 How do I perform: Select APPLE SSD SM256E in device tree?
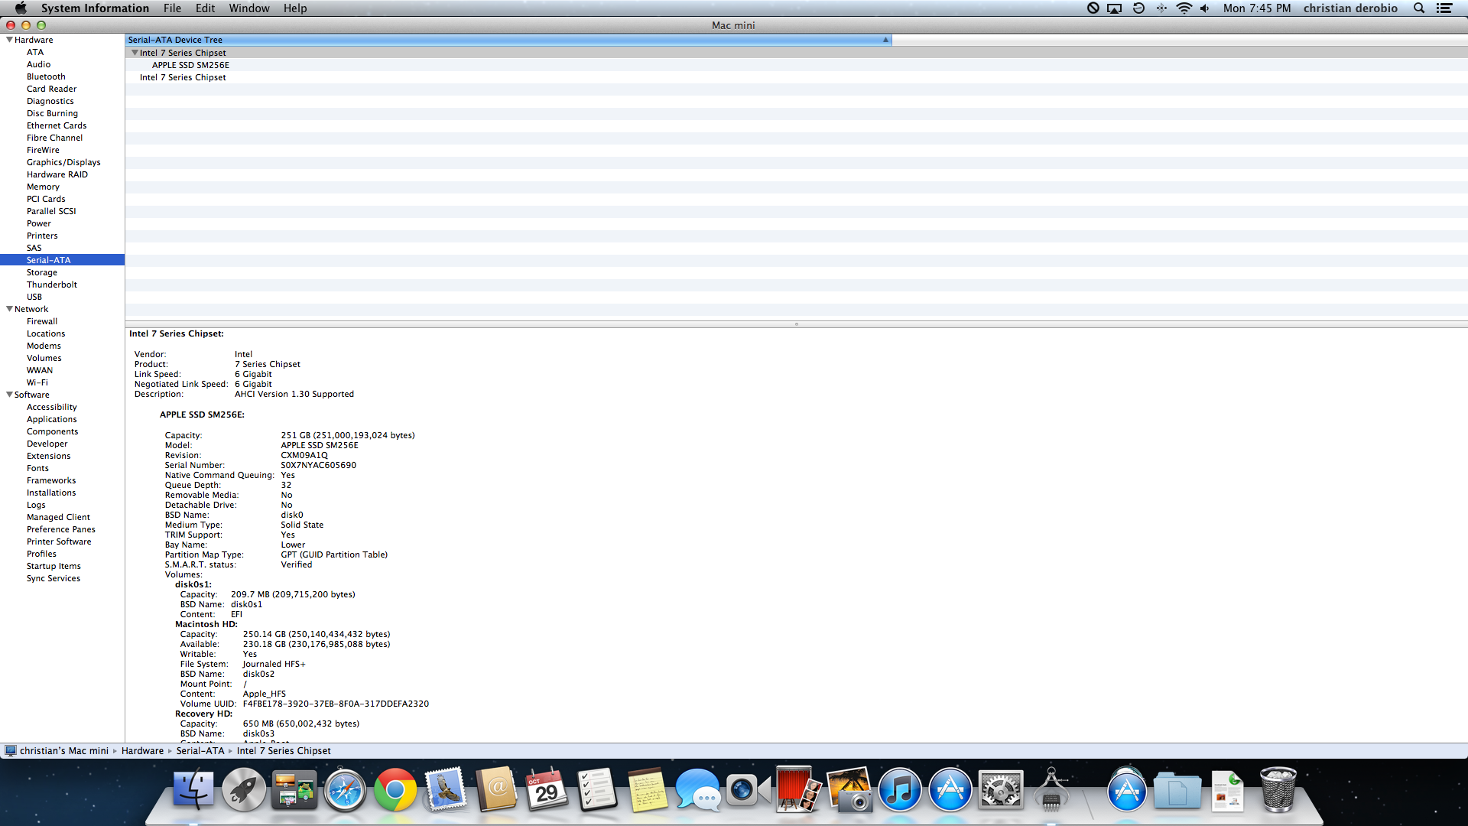[190, 65]
